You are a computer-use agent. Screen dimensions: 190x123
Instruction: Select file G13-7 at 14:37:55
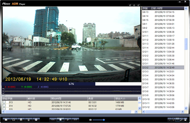pyautogui.click(x=163, y=88)
